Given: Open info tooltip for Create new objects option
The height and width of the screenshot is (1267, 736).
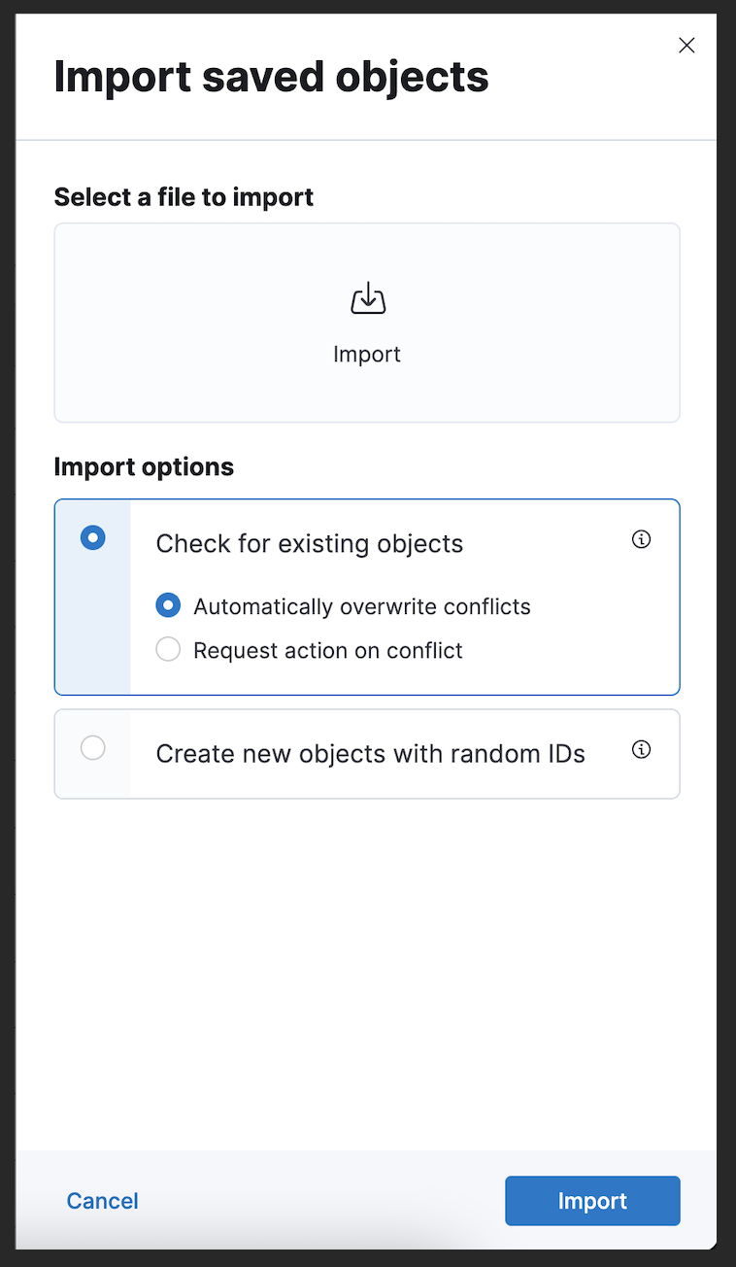Looking at the screenshot, I should point(641,749).
